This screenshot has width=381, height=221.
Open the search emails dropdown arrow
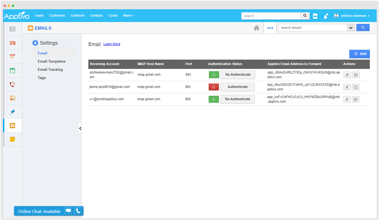pos(351,28)
